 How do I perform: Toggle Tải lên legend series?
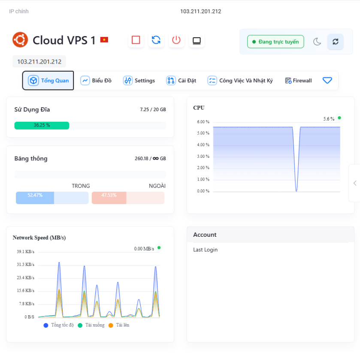click(x=119, y=325)
